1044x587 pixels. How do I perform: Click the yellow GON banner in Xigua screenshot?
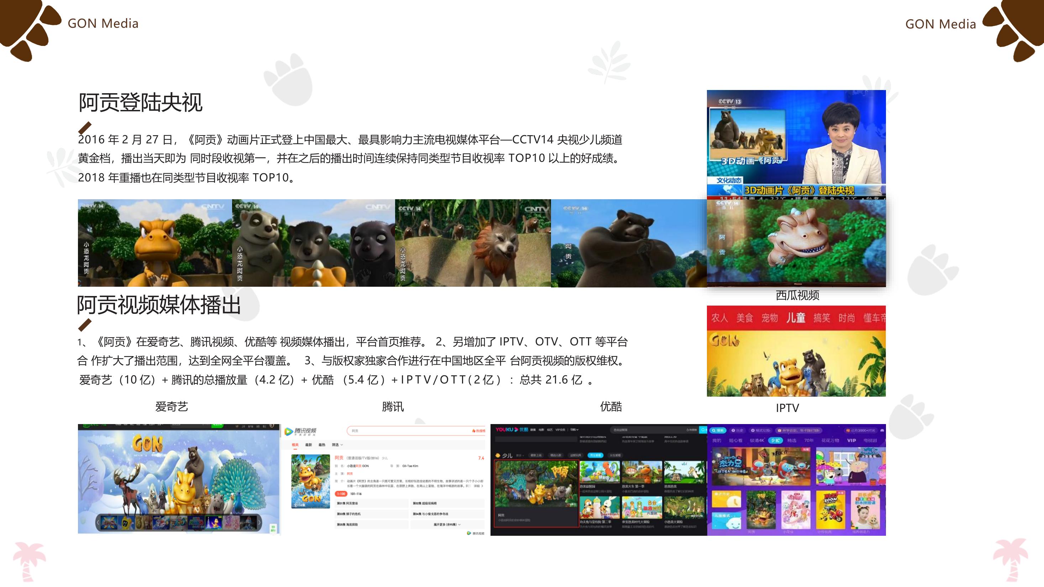(x=796, y=363)
